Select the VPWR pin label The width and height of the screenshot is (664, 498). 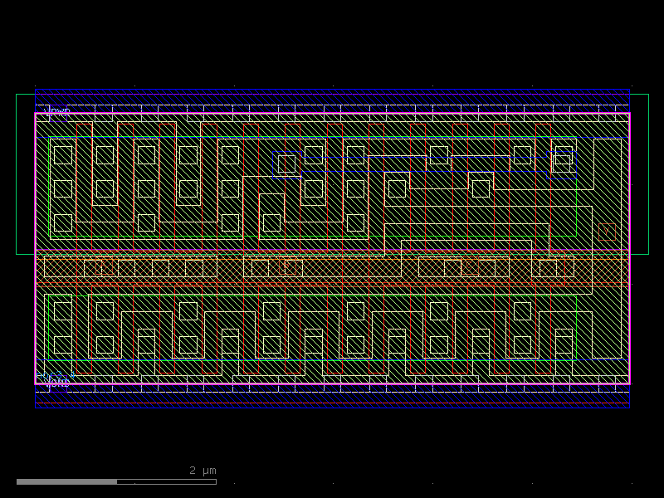59,110
